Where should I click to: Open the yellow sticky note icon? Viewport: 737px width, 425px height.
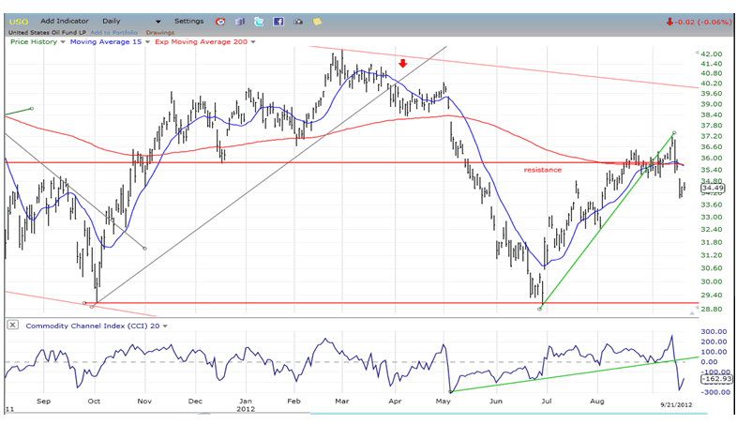coord(317,21)
